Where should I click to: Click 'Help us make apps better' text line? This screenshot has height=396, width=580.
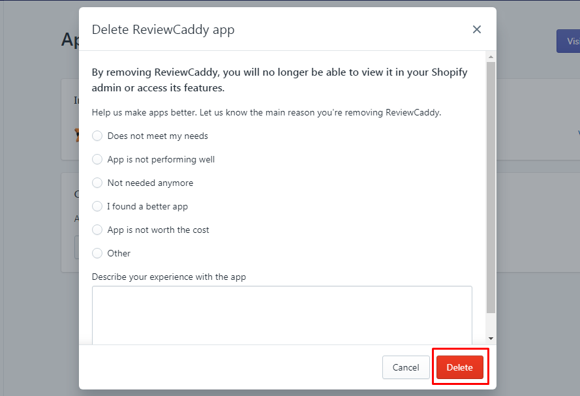266,112
